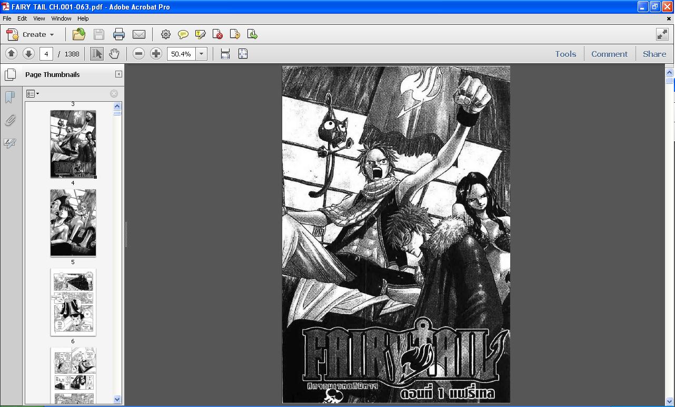The image size is (675, 407).
Task: Activate the Select tool cursor
Action: coord(97,53)
